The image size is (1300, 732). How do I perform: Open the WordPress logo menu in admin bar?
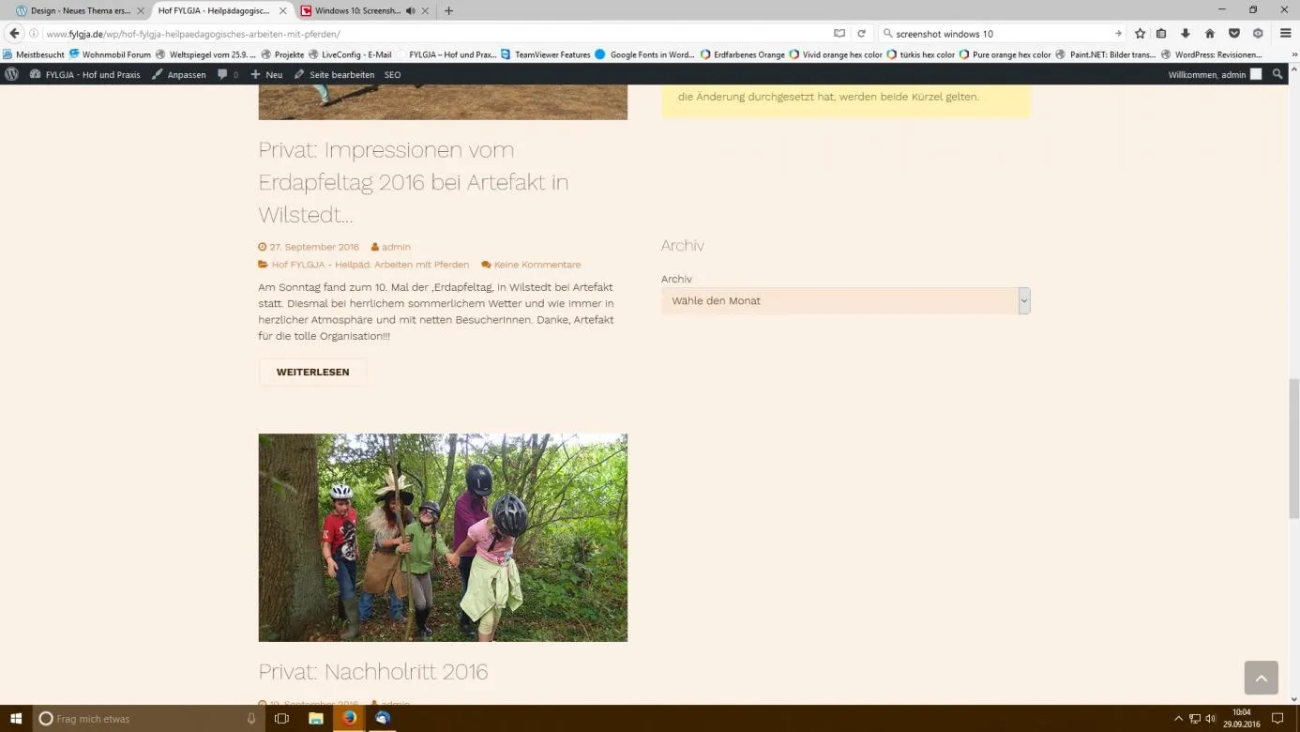pos(12,74)
